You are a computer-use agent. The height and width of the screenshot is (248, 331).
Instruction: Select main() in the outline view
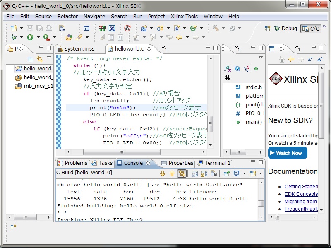pos(249,122)
